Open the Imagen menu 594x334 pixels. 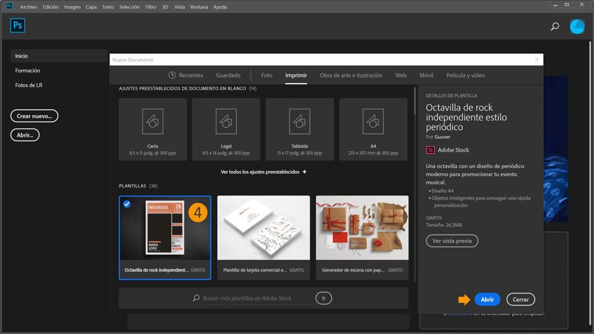coord(72,7)
